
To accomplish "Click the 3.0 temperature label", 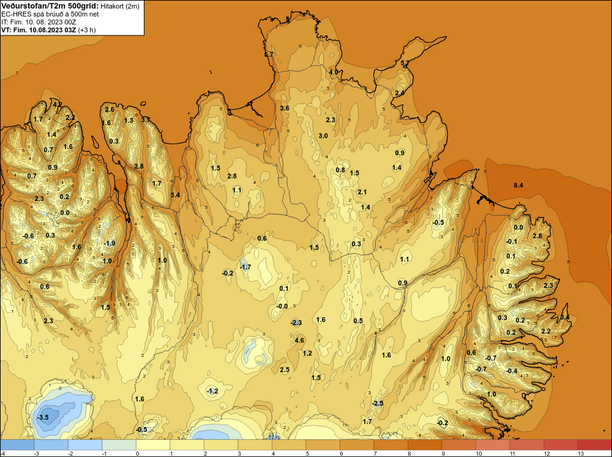I will (323, 136).
